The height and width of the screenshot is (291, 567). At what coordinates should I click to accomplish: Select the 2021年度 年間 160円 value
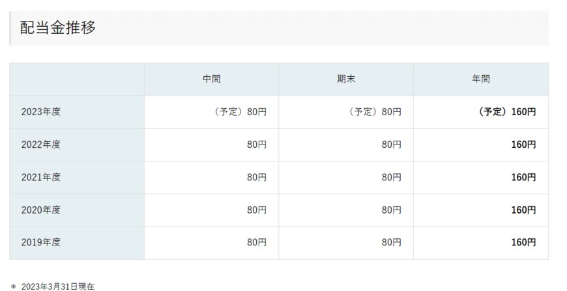pos(523,177)
